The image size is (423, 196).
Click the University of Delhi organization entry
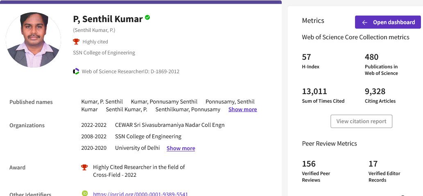coord(137,148)
